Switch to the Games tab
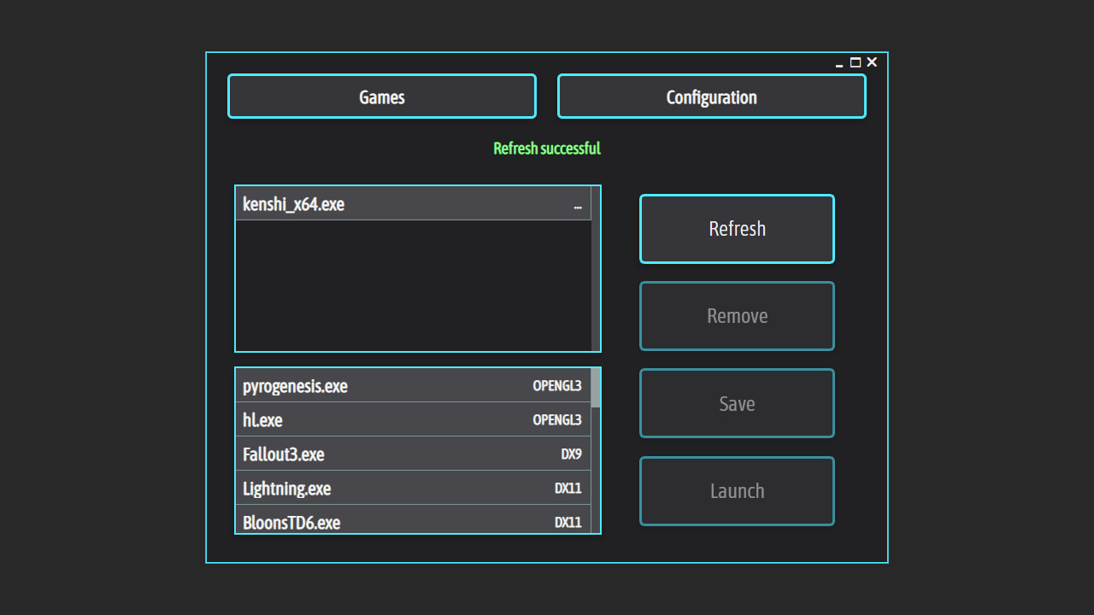 click(x=381, y=97)
